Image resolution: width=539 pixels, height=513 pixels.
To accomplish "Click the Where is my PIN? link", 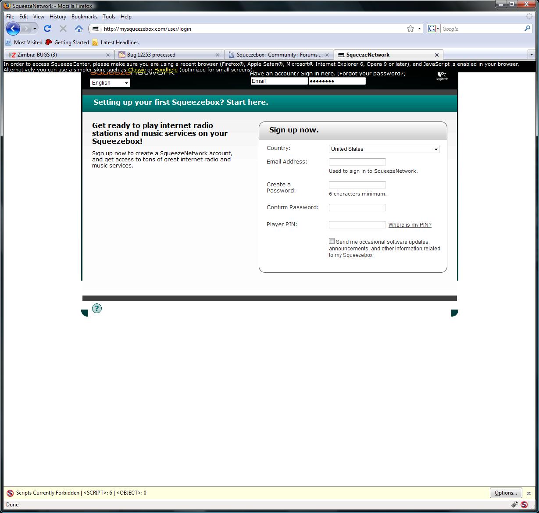I will click(x=410, y=225).
